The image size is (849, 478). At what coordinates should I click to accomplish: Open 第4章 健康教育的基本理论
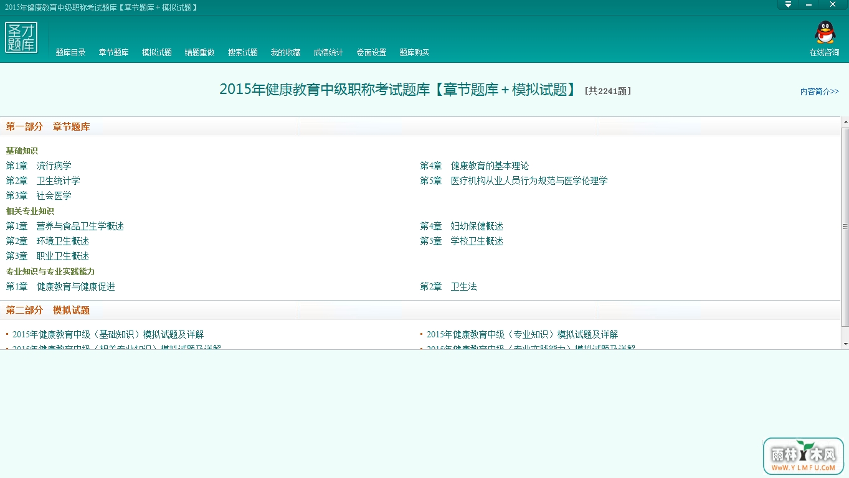(x=475, y=166)
